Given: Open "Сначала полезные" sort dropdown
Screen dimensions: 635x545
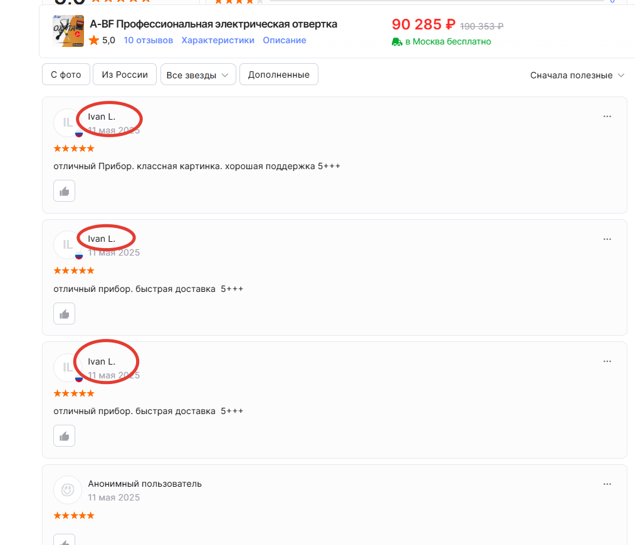Looking at the screenshot, I should point(577,75).
